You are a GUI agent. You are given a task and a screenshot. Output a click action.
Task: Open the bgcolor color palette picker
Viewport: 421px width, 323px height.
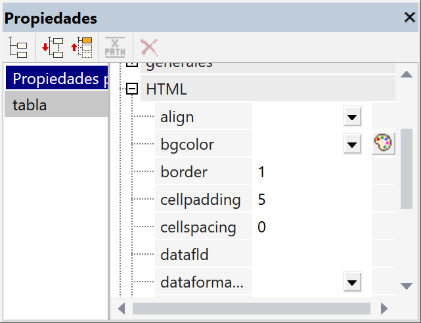(x=384, y=144)
